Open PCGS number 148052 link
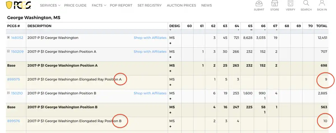Image resolution: width=336 pixels, height=133 pixels. click(x=17, y=38)
